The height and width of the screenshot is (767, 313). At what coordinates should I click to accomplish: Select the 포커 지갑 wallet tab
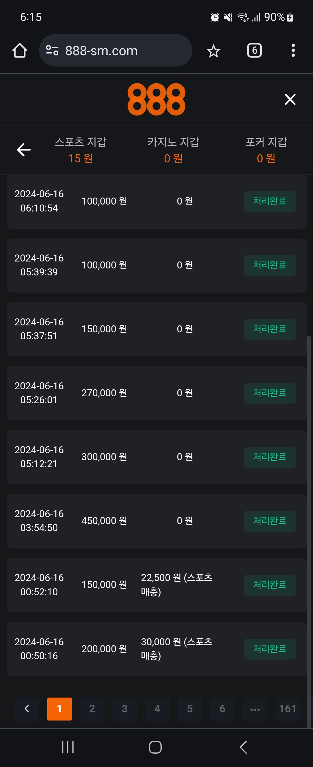click(x=266, y=150)
